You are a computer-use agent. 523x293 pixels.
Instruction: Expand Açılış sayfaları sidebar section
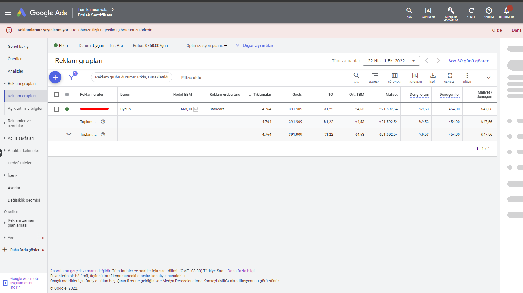(x=5, y=138)
